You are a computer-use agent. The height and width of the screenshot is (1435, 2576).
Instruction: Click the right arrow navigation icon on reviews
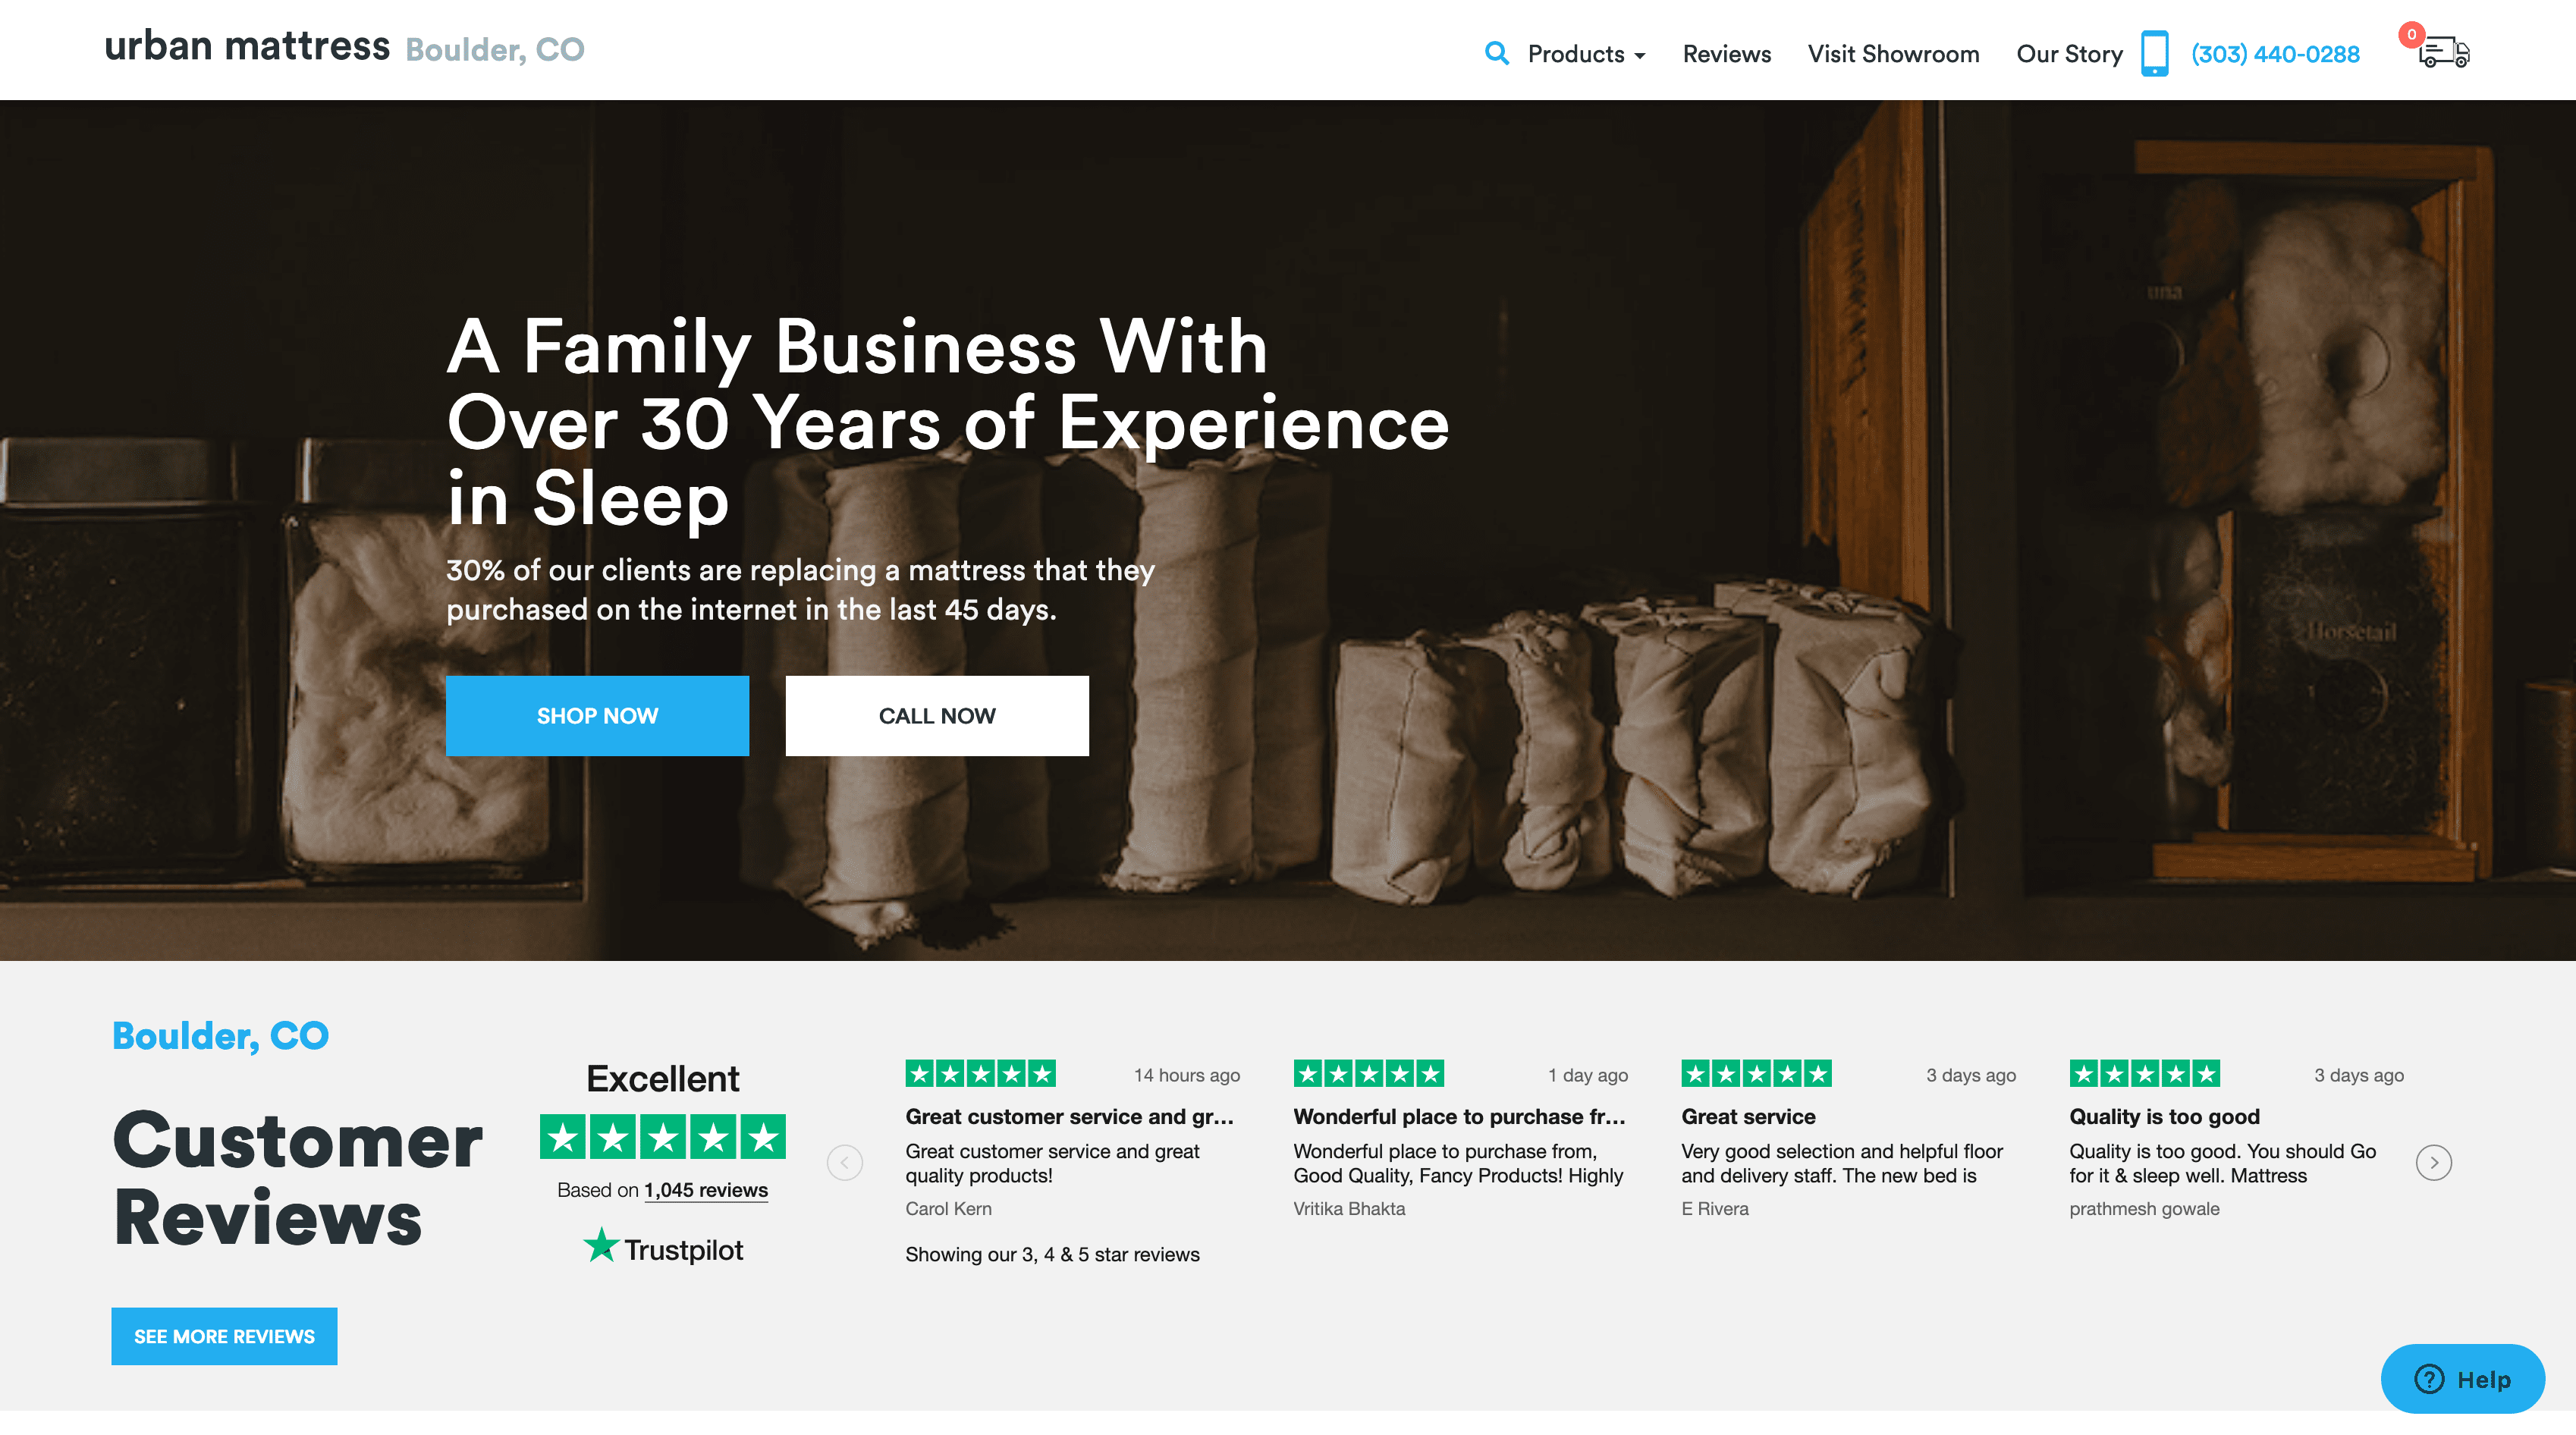click(x=2435, y=1163)
